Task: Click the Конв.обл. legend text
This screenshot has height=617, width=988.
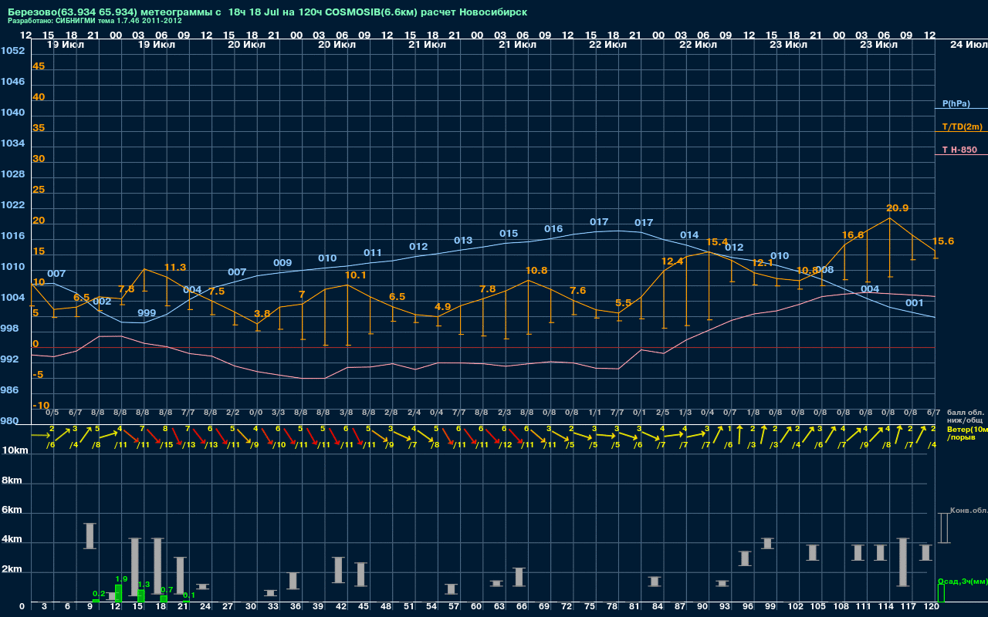Action: tap(969, 511)
